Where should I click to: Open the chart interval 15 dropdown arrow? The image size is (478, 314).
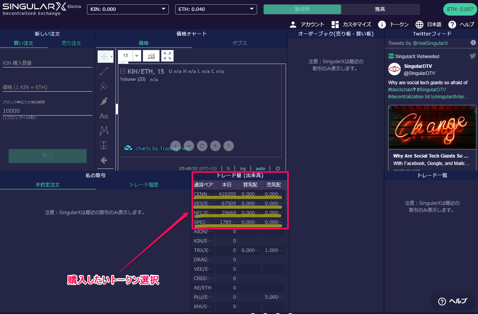pos(137,56)
